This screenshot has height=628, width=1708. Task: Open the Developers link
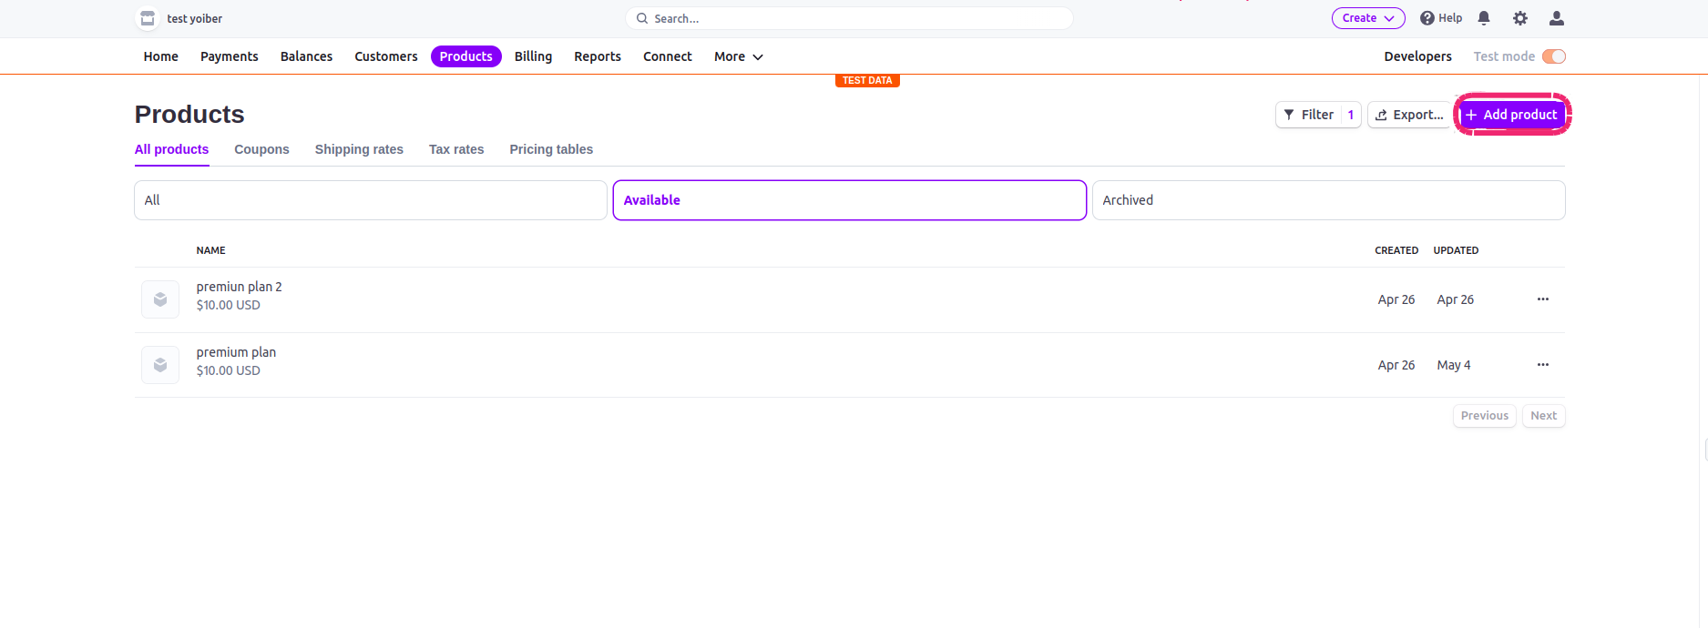click(x=1417, y=56)
